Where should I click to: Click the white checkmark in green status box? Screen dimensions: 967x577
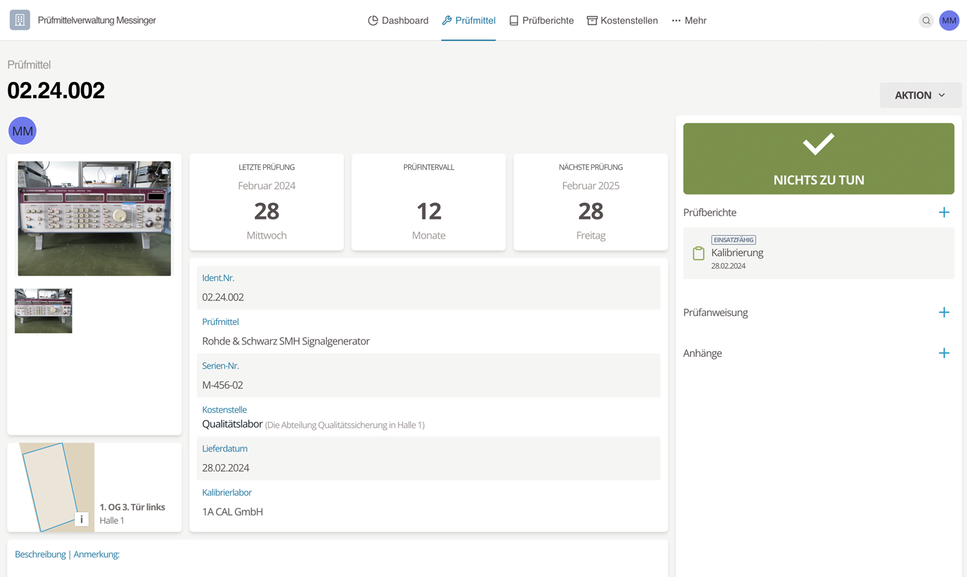[x=818, y=144]
